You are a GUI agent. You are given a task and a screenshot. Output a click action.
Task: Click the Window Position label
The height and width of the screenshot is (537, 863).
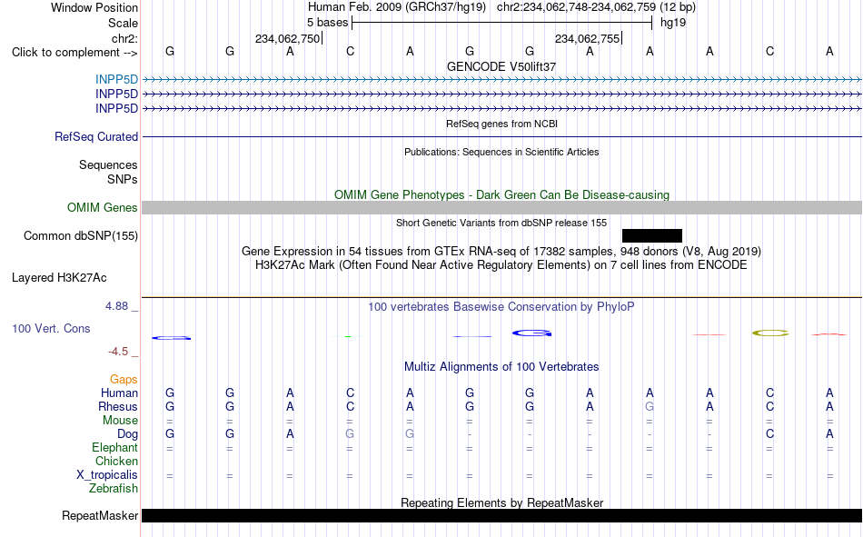(94, 7)
